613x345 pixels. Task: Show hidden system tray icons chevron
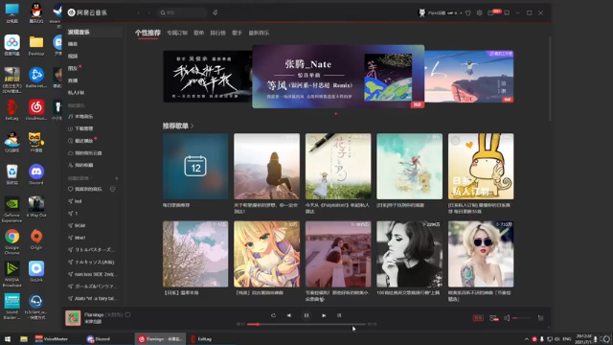click(527, 339)
